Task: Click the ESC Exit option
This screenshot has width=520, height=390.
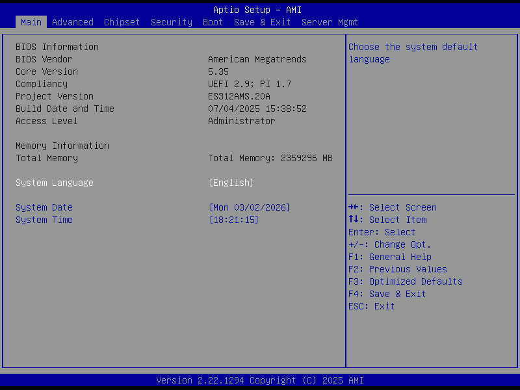Action: 370,306
